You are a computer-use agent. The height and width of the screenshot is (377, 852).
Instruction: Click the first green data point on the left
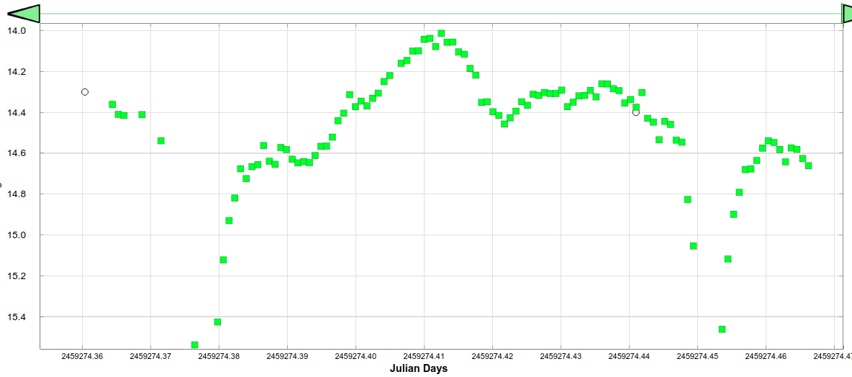pyautogui.click(x=112, y=104)
